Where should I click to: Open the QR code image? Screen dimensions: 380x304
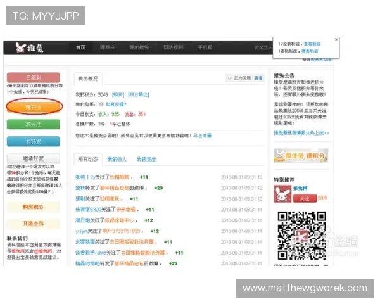tap(301, 236)
